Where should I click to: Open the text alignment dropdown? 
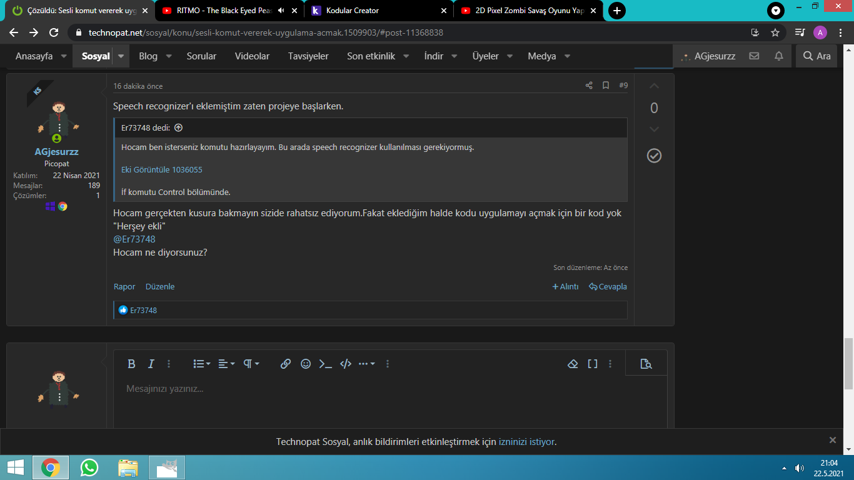226,364
